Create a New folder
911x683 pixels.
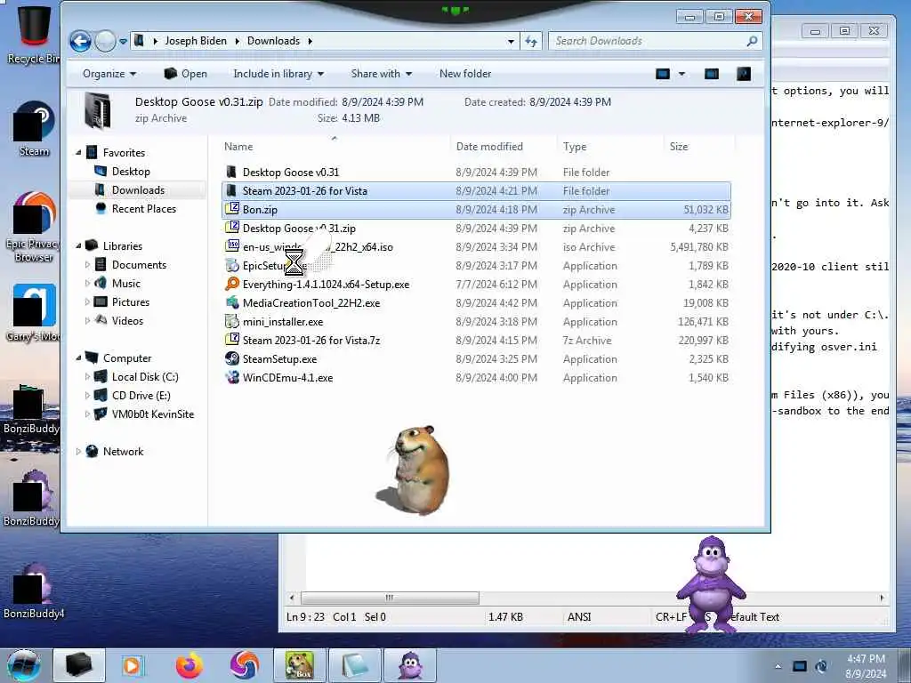pyautogui.click(x=465, y=74)
